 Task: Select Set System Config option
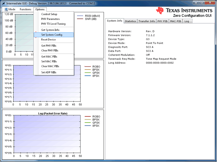54,35
